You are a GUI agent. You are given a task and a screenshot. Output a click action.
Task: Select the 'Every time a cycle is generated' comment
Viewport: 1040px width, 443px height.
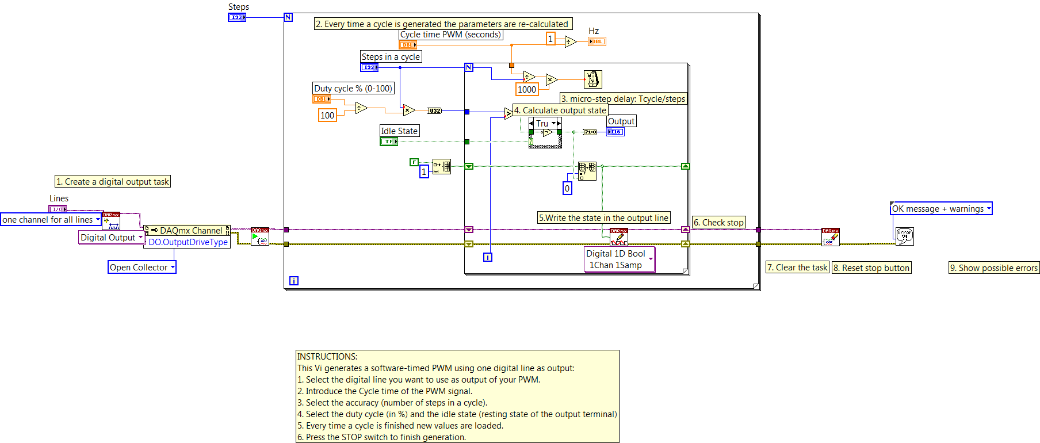(443, 24)
